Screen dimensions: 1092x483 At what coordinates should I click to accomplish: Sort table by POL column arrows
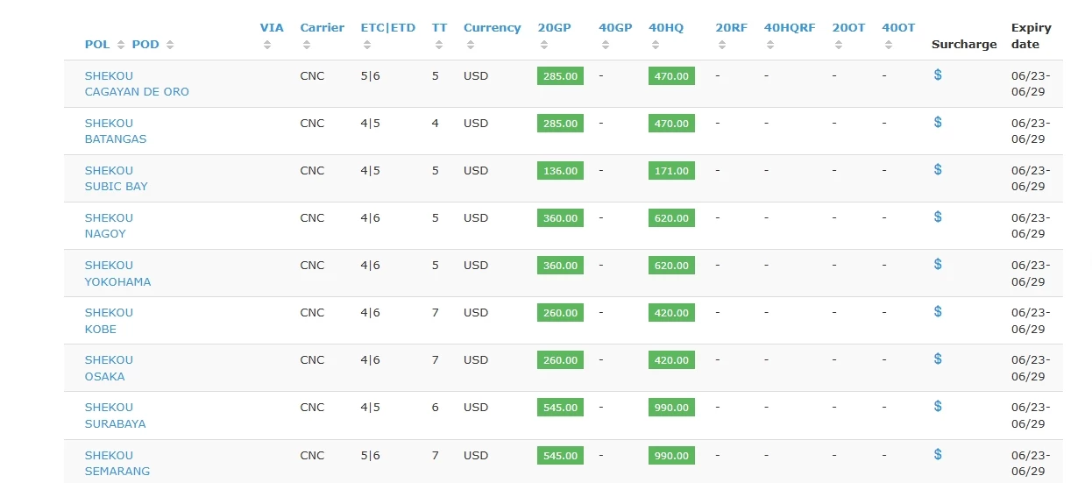(121, 45)
